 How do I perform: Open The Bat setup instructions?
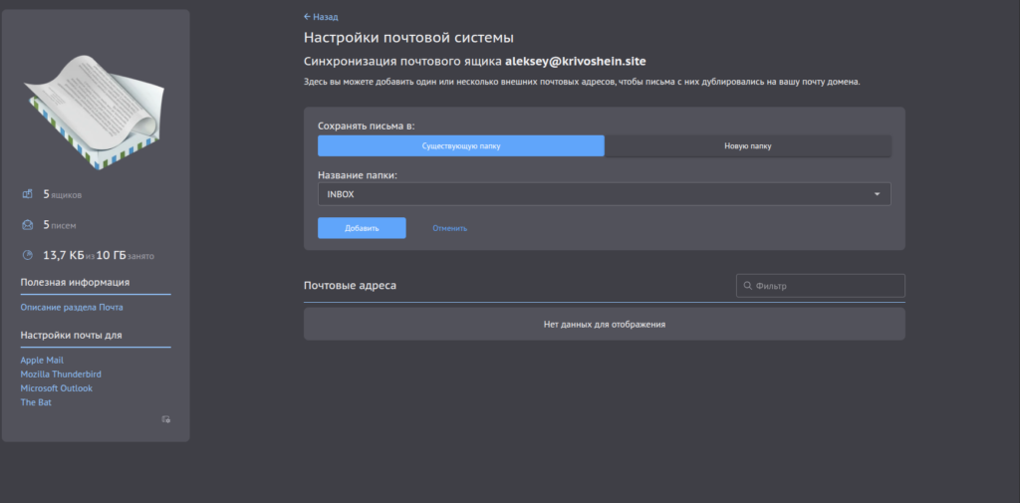36,402
